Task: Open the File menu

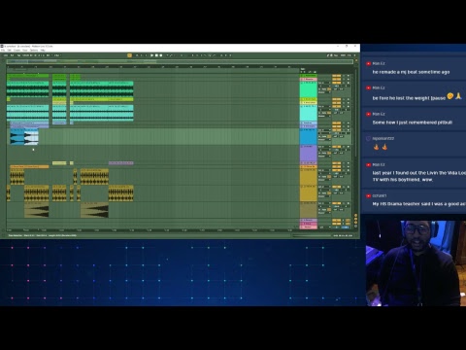Action: [x=3, y=51]
